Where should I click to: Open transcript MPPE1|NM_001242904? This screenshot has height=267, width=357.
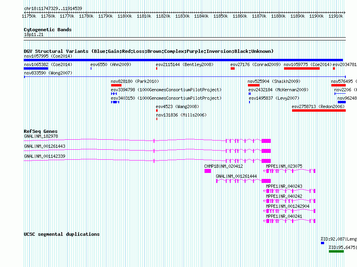(x=288, y=206)
